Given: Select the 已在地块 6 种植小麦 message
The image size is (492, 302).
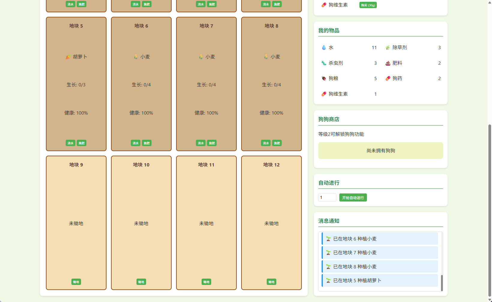Looking at the screenshot, I should [x=380, y=239].
